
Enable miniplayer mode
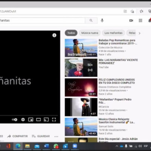(x=31, y=120)
